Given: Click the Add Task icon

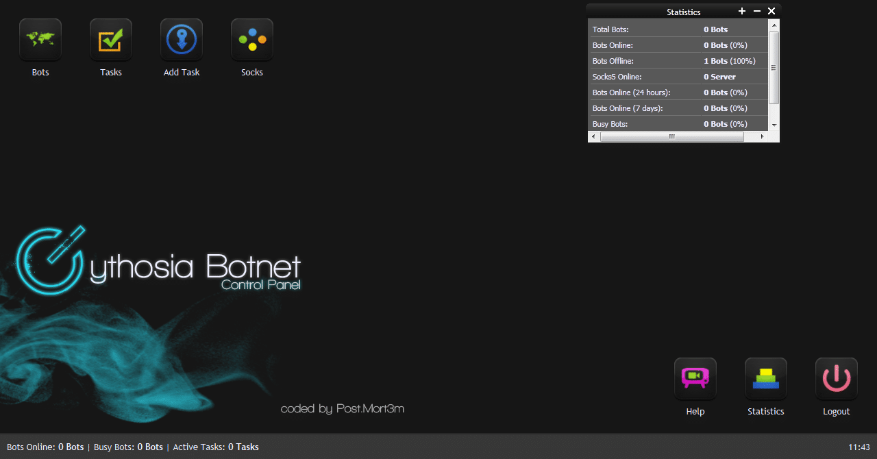Looking at the screenshot, I should [182, 40].
